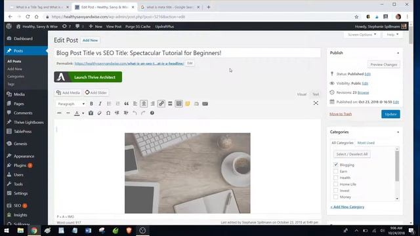Image resolution: width=420 pixels, height=236 pixels.
Task: Open text color picker arrow
Action: 83,113
